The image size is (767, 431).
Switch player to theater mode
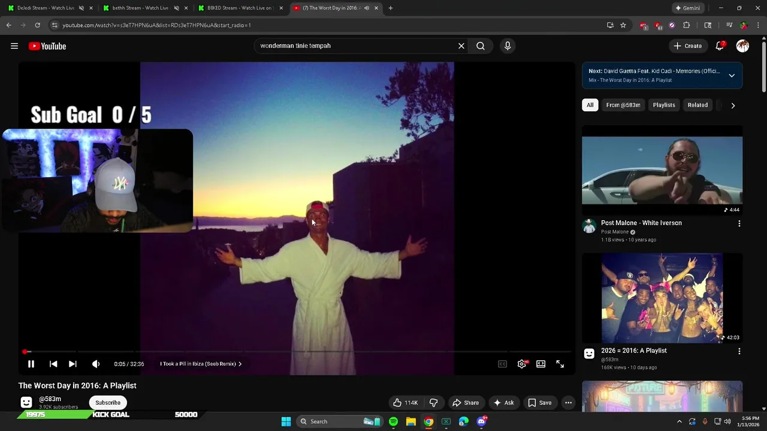[541, 364]
